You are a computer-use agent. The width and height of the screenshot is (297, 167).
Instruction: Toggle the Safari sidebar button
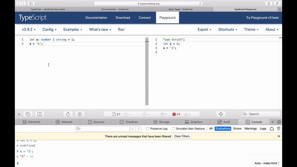pyautogui.click(x=31, y=3)
